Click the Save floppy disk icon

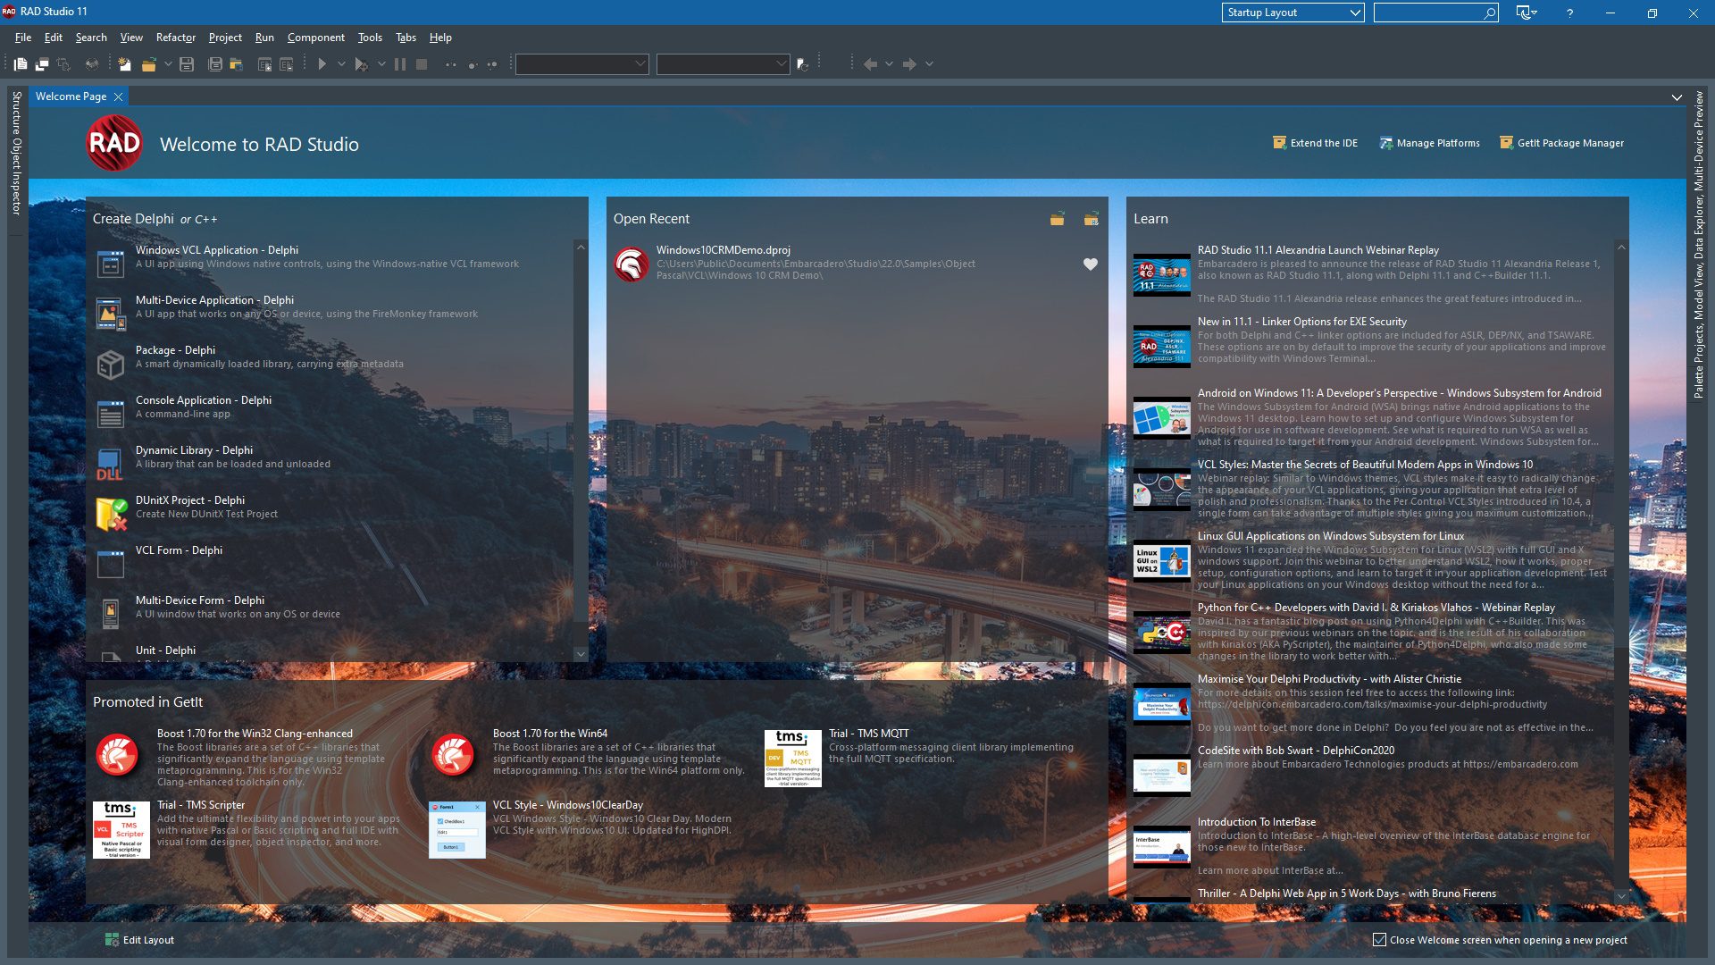pyautogui.click(x=187, y=64)
